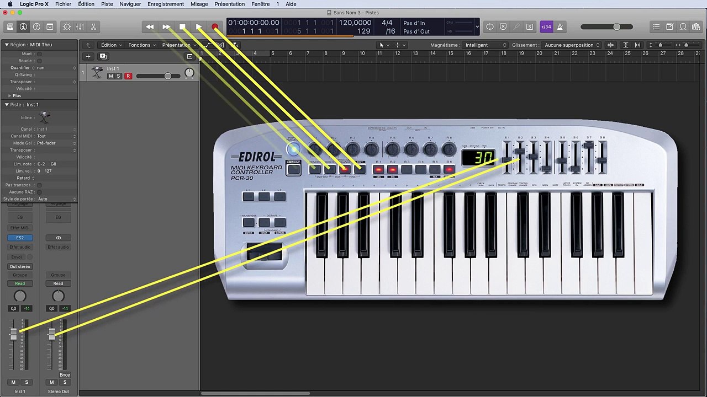Image resolution: width=707 pixels, height=397 pixels.
Task: Click the Bnce bounce button
Action: (65, 375)
